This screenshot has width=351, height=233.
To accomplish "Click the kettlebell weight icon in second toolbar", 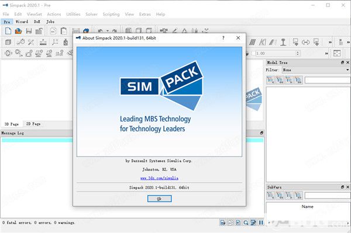I will pos(66,42).
